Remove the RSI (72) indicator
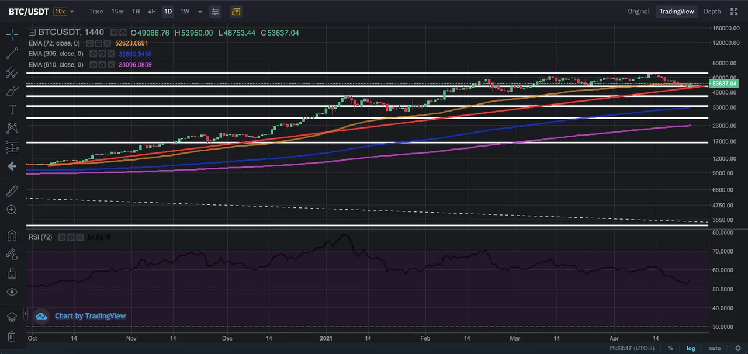The width and height of the screenshot is (748, 354). tap(79, 237)
